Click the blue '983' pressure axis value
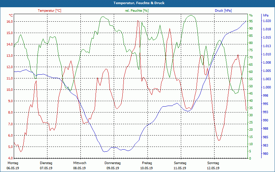The height and width of the screenshot is (172, 275). 265,145
